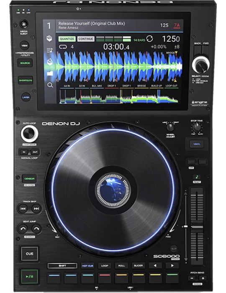Push the Auto Loop knob
226x293 pixels.
[29, 134]
